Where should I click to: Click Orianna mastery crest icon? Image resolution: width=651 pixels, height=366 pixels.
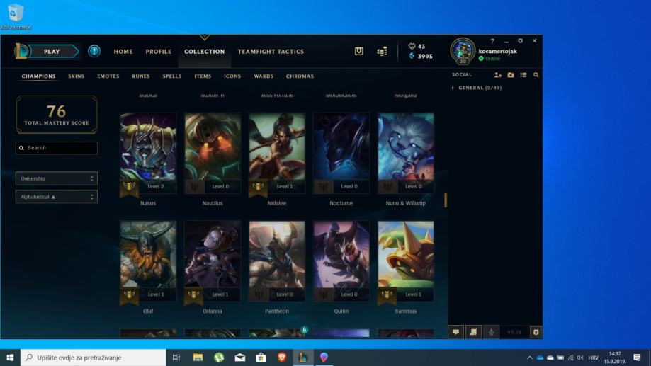(193, 295)
